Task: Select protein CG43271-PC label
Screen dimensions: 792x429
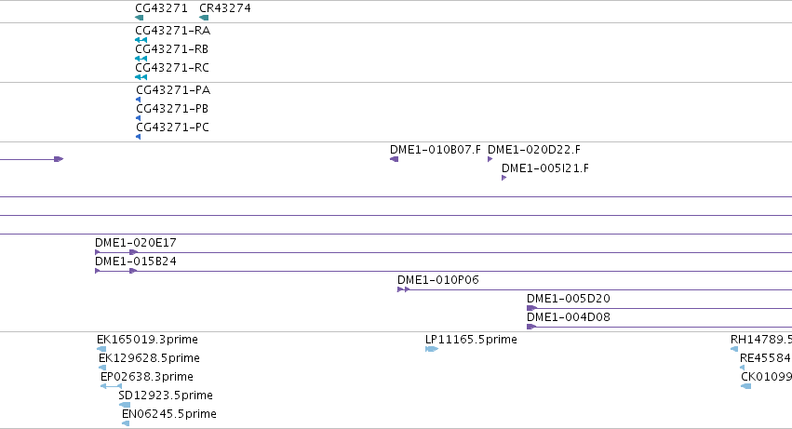Action: point(172,127)
